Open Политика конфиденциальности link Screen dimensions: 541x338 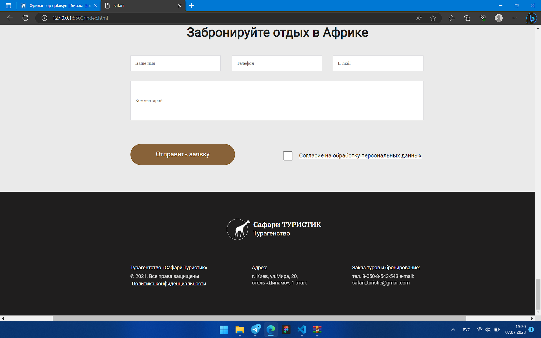click(169, 284)
